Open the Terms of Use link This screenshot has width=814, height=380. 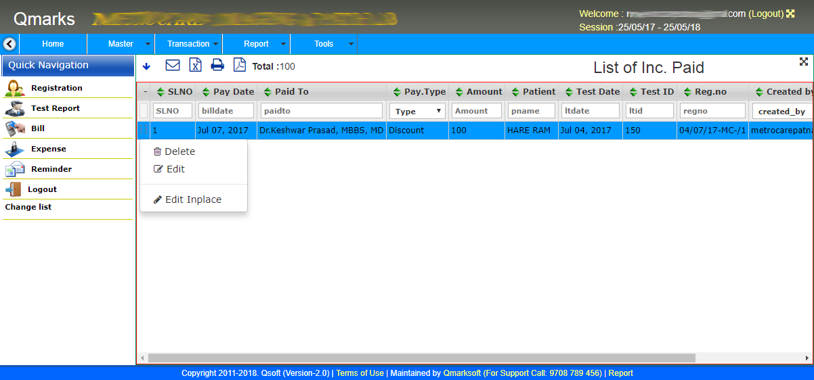click(360, 373)
